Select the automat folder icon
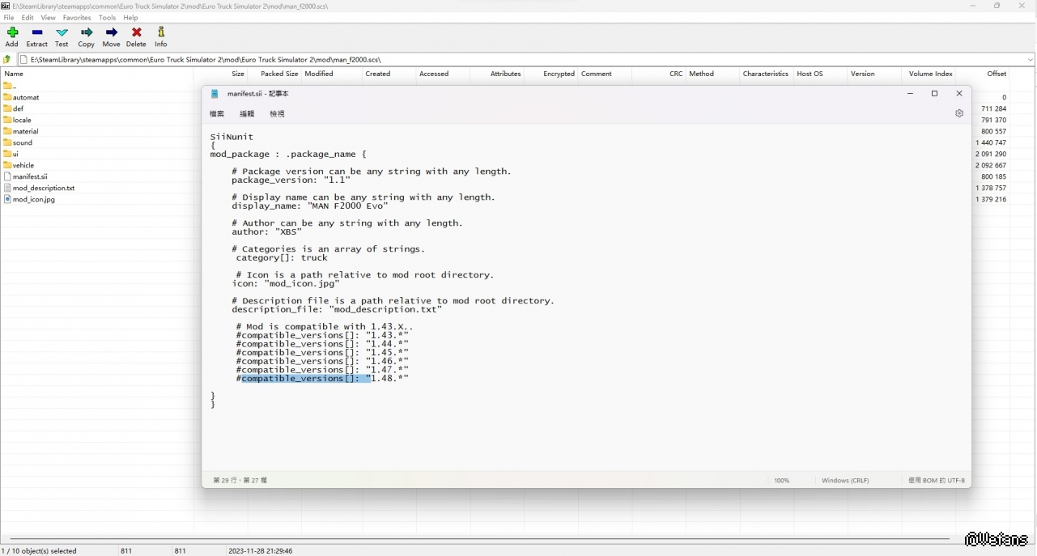This screenshot has height=556, width=1037. coord(7,97)
